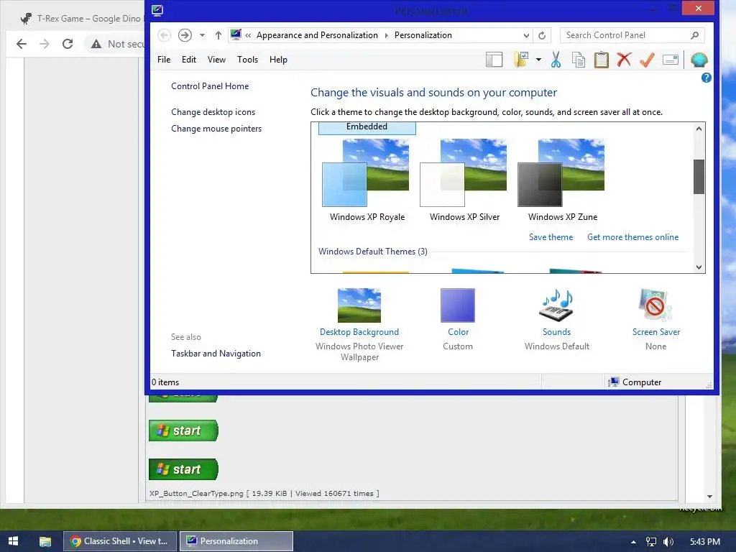This screenshot has height=552, width=736.
Task: Click the middle green start button image
Action: (183, 431)
